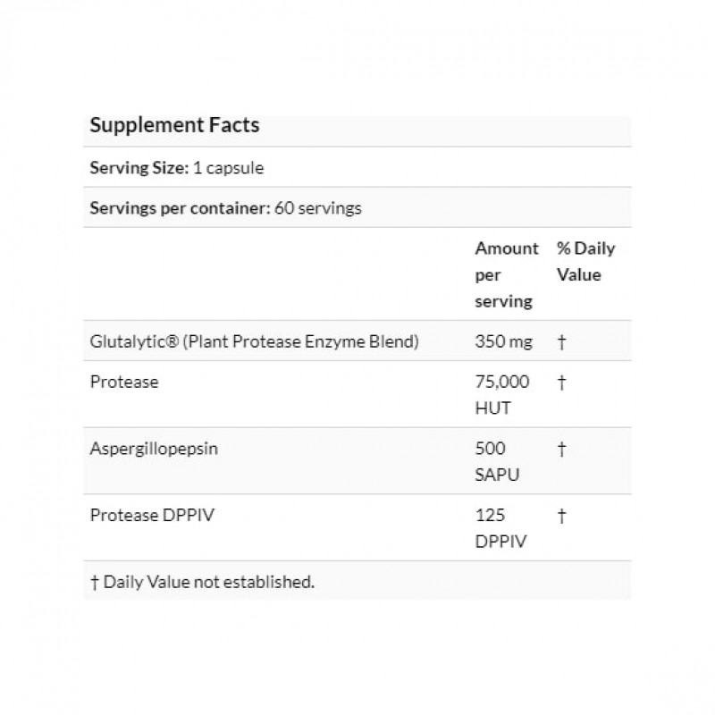Click the Glutalytic Plant Protease Enzyme Blend name

click(x=255, y=341)
